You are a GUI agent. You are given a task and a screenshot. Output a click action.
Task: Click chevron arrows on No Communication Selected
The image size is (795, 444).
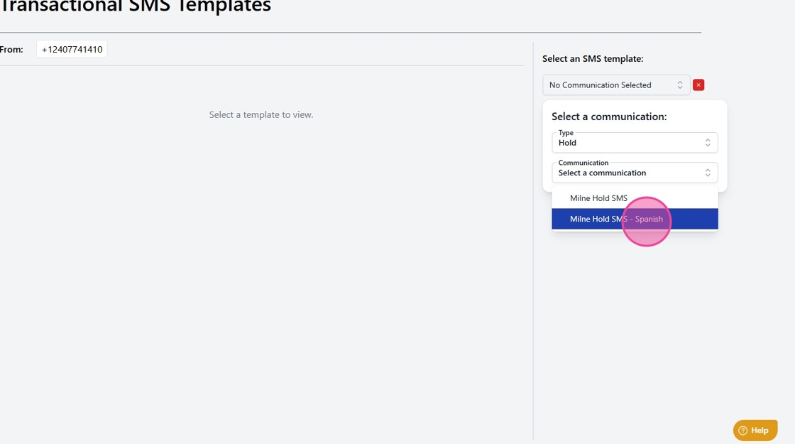pyautogui.click(x=679, y=85)
